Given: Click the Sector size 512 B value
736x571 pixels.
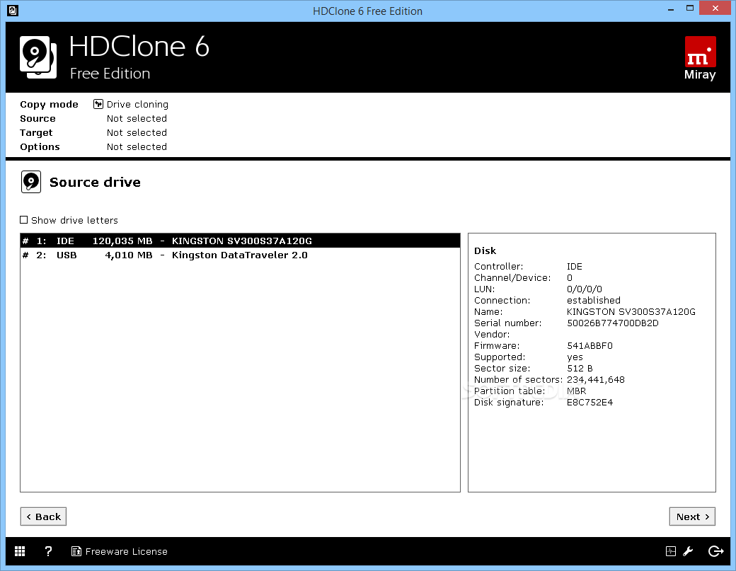Looking at the screenshot, I should (580, 369).
